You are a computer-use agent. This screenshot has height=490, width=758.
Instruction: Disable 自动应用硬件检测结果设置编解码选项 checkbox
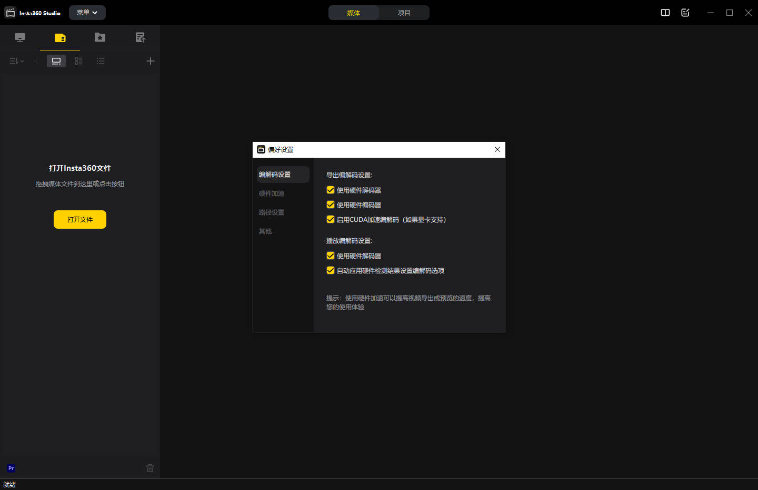coord(331,271)
